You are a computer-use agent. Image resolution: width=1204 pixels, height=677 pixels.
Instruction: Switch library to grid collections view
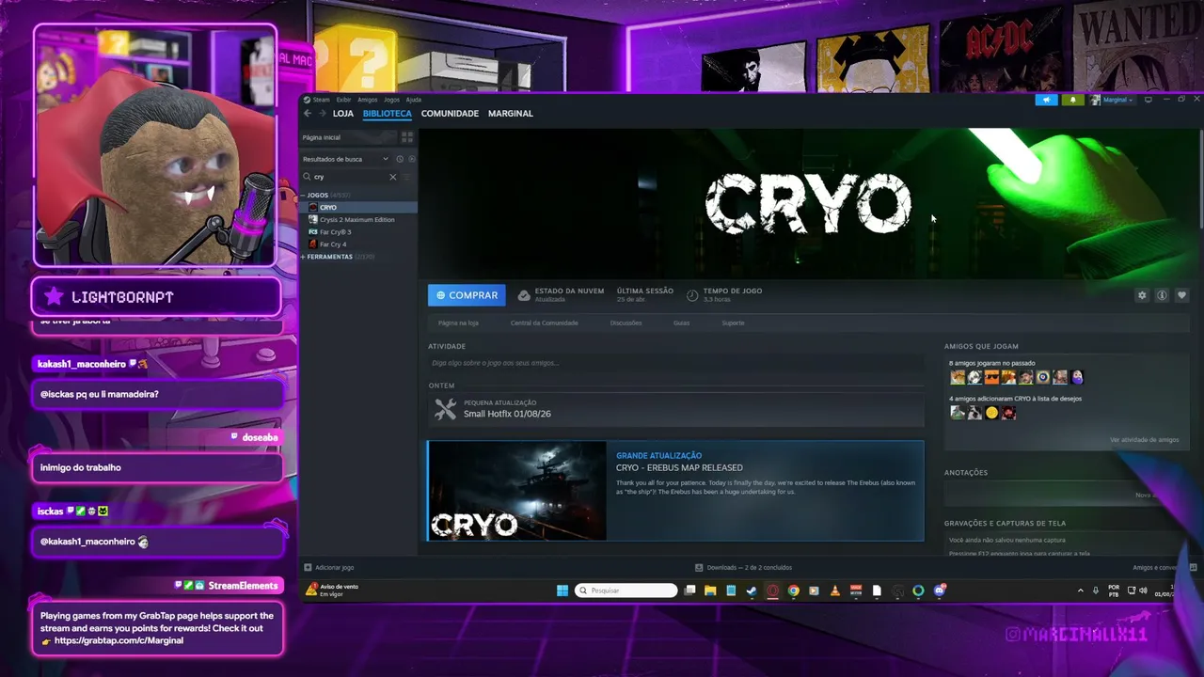[x=407, y=137]
